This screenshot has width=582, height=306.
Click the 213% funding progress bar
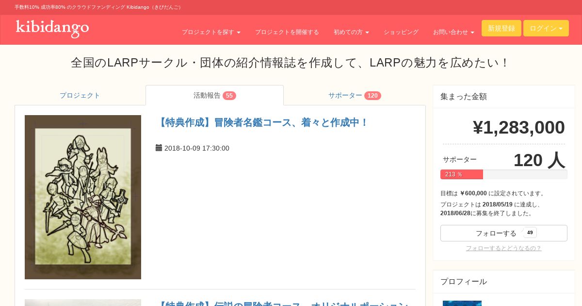504,174
